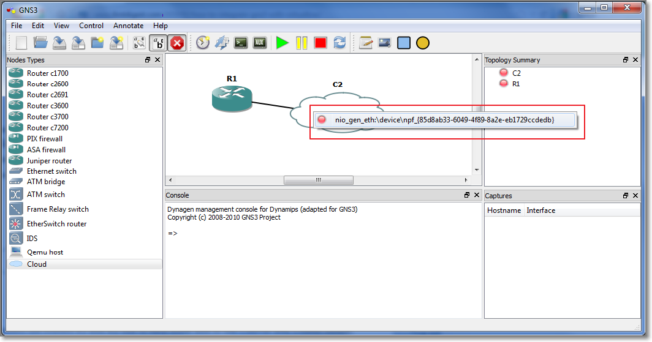Select ATM switch node type
Viewport: 652px width, 342px height.
coord(85,194)
